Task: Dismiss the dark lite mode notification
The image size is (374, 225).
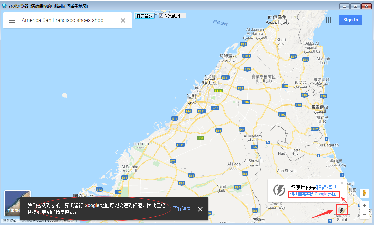Action: 200,209
